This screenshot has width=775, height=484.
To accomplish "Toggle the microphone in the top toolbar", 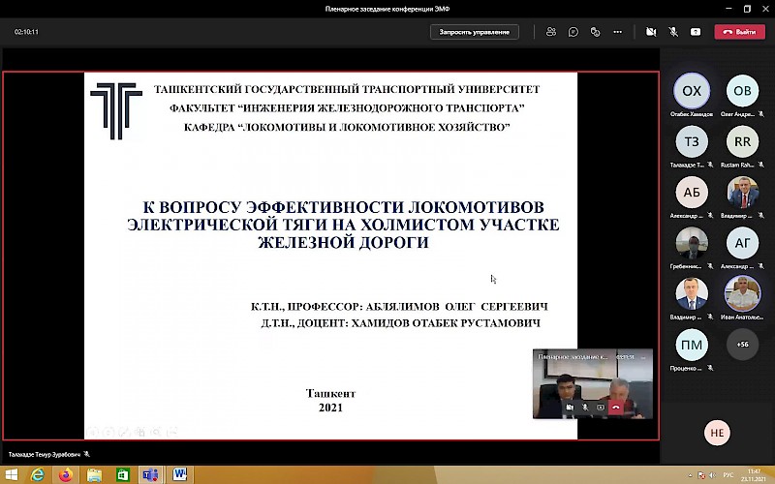I will (673, 32).
